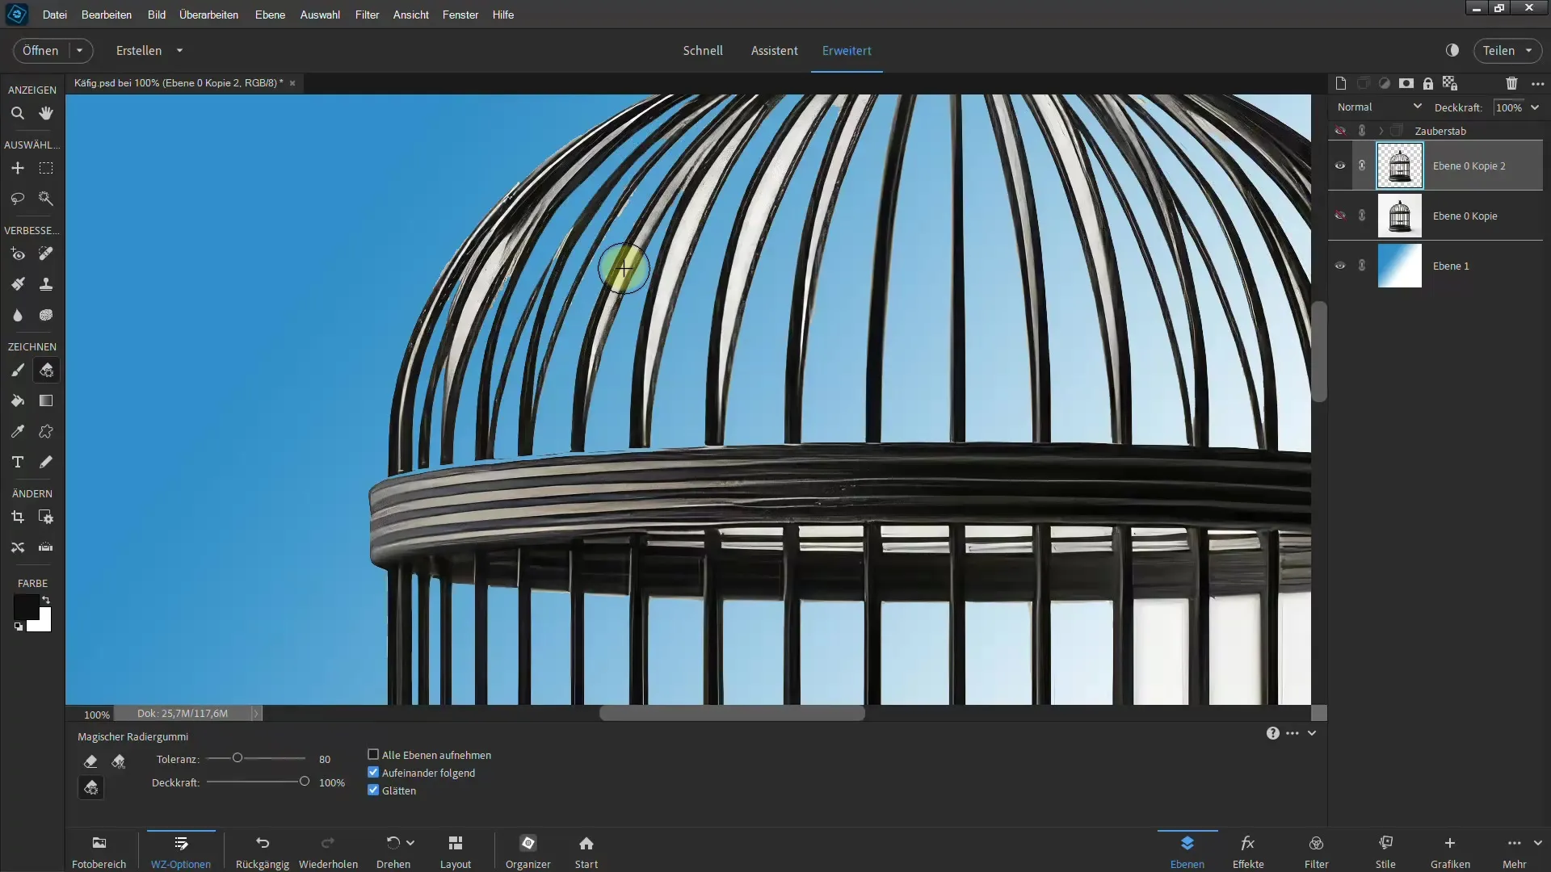Uncheck the Glätten option
1551x872 pixels.
click(x=373, y=790)
